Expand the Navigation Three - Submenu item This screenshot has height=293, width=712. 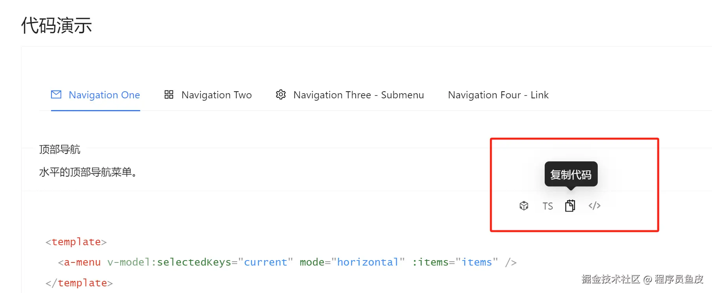tap(359, 95)
